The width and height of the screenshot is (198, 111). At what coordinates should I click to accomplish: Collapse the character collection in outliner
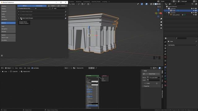pyautogui.click(x=167, y=13)
